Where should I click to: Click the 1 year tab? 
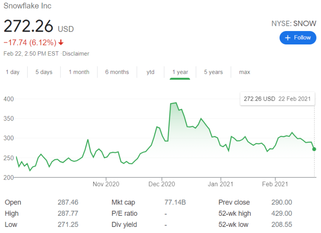click(180, 72)
